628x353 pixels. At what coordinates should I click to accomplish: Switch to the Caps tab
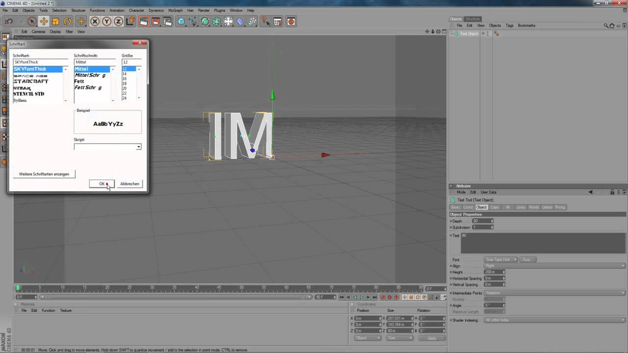[x=495, y=207]
